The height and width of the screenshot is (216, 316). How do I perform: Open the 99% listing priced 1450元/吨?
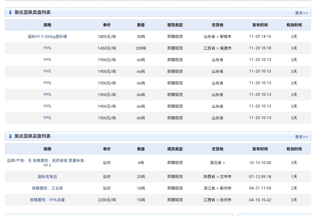47,48
